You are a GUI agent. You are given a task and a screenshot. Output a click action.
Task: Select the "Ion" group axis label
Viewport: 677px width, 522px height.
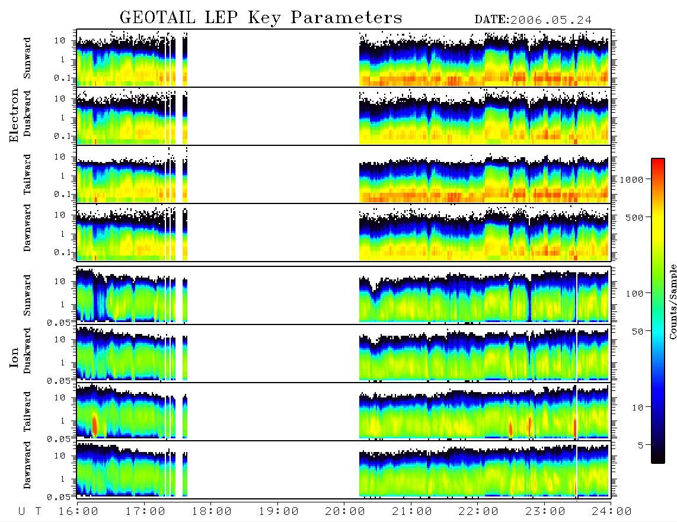14,357
